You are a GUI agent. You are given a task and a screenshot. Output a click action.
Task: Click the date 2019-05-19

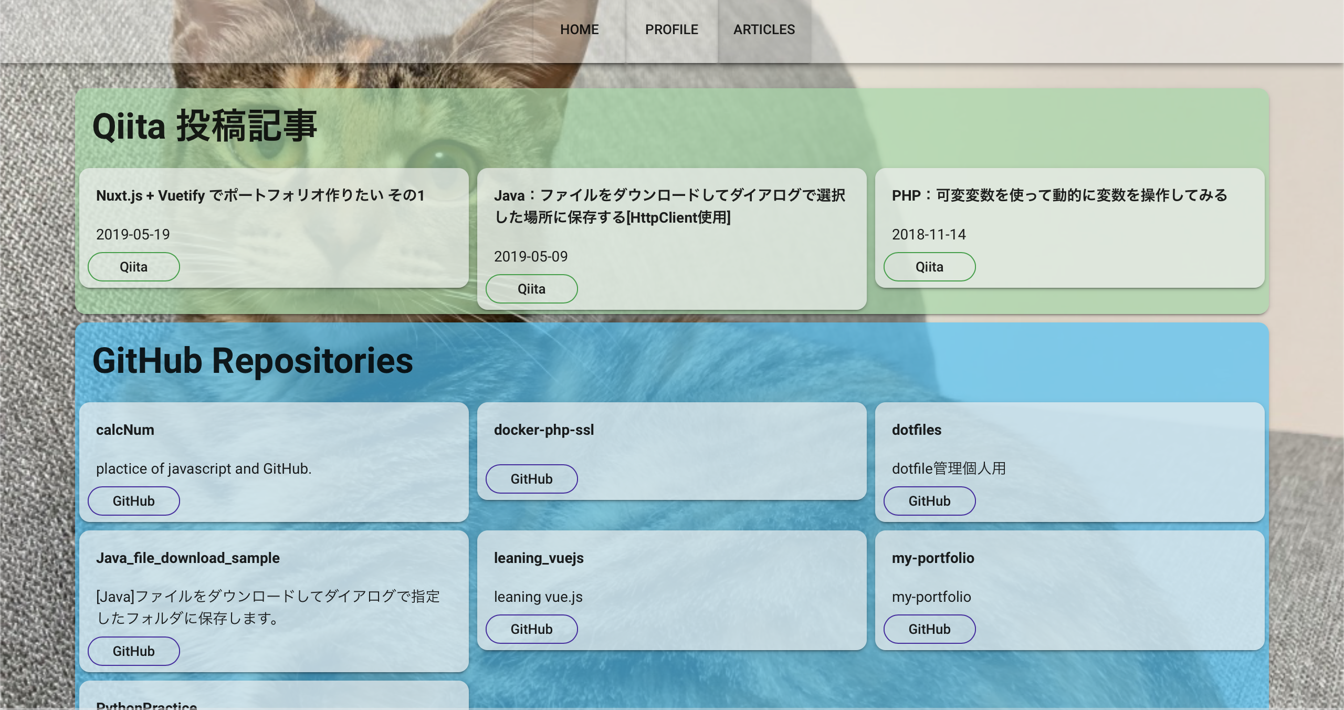(133, 234)
